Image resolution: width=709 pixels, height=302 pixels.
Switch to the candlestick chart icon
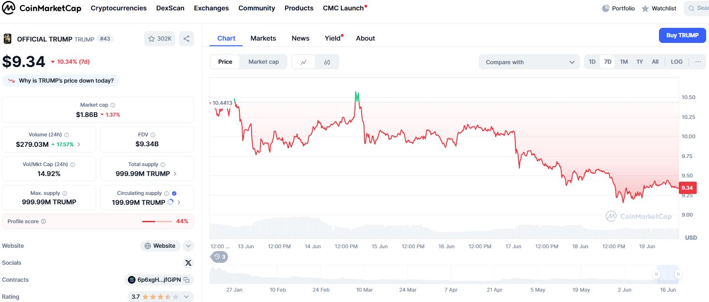pyautogui.click(x=327, y=62)
